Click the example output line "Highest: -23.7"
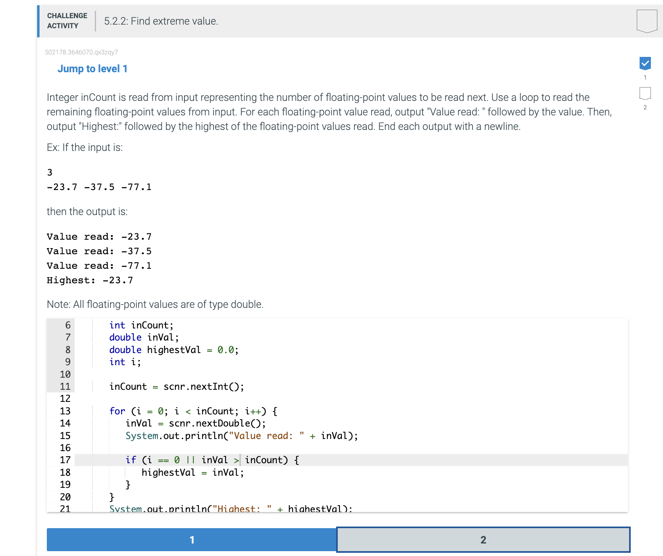Viewport: 663px width, 556px height. 90,280
